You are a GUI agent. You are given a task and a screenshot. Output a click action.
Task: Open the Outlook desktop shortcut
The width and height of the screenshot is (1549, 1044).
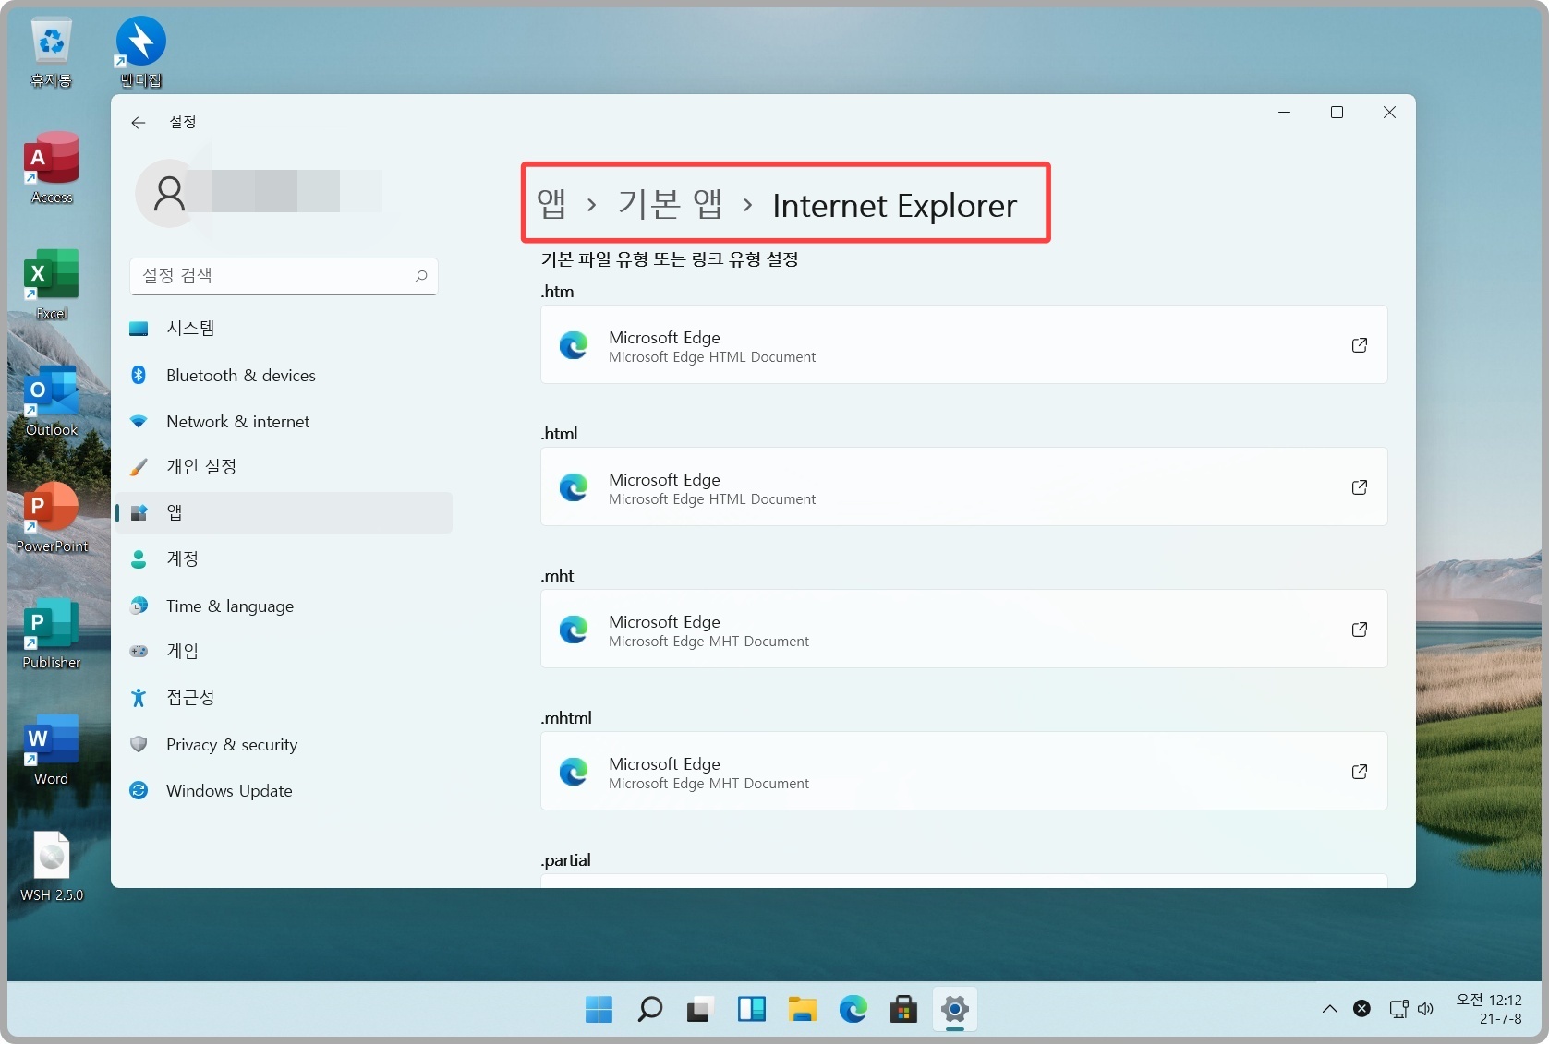pos(52,401)
